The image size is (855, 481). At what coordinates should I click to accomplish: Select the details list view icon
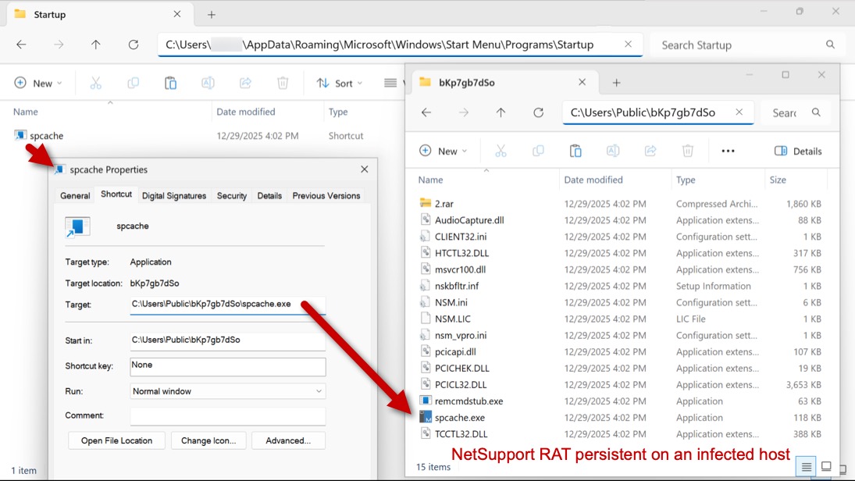coord(807,466)
